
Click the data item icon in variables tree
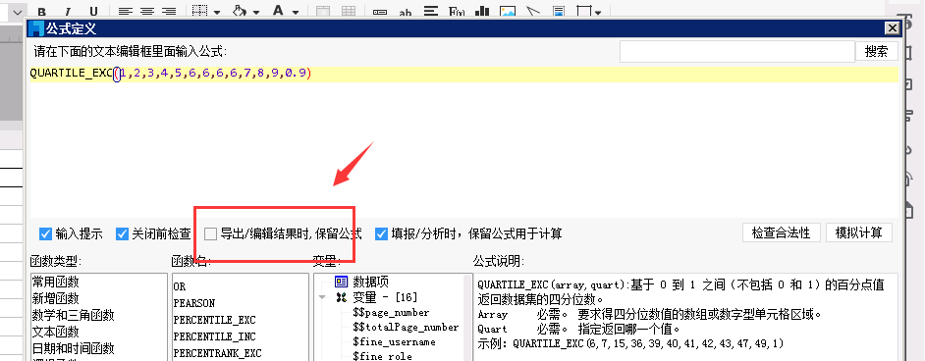[x=341, y=282]
